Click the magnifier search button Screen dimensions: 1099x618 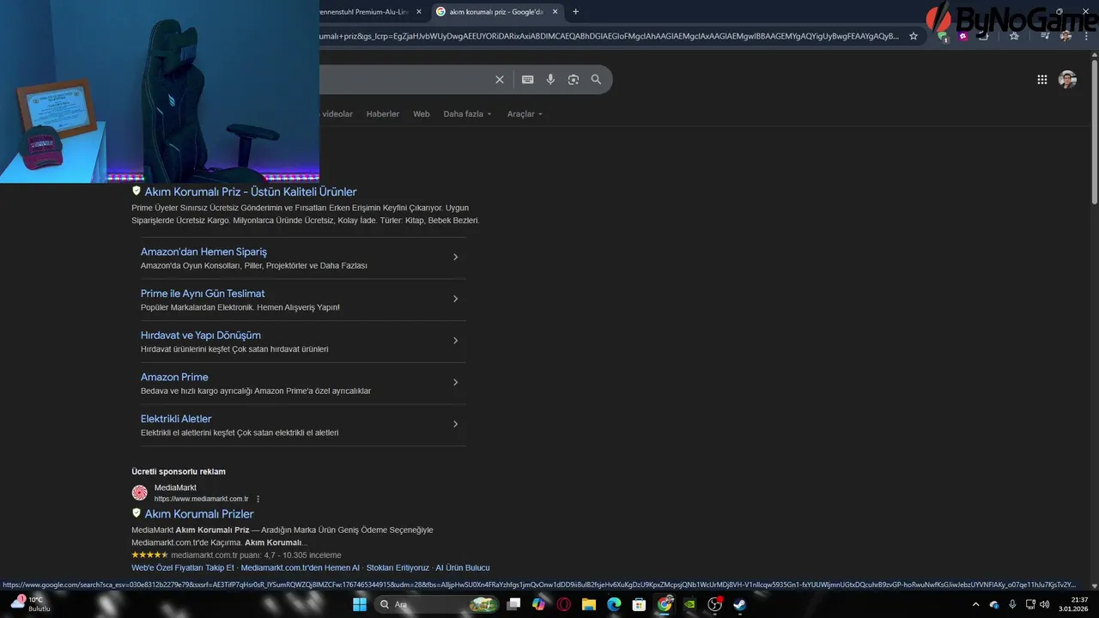(x=596, y=79)
